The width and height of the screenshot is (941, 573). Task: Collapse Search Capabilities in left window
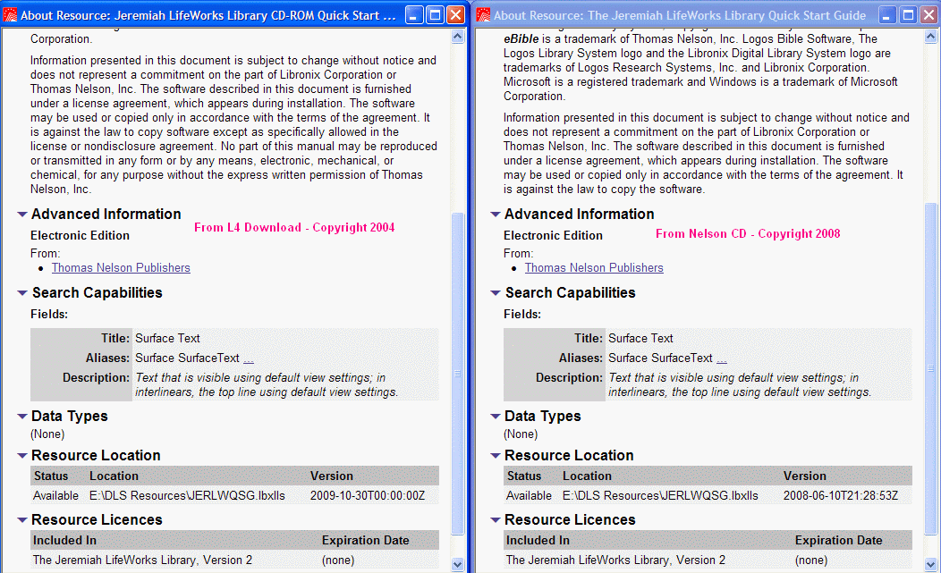pyautogui.click(x=22, y=293)
